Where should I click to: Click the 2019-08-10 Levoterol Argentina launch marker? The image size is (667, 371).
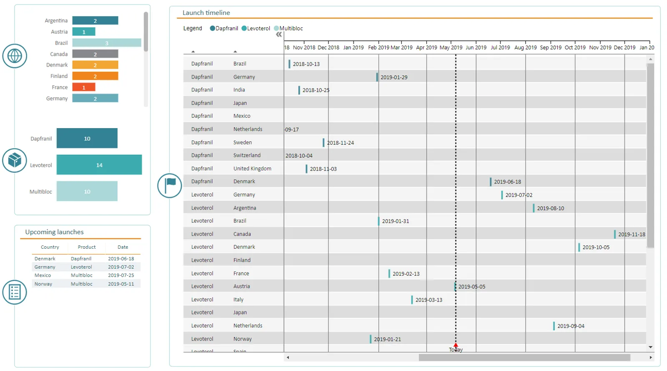click(534, 208)
